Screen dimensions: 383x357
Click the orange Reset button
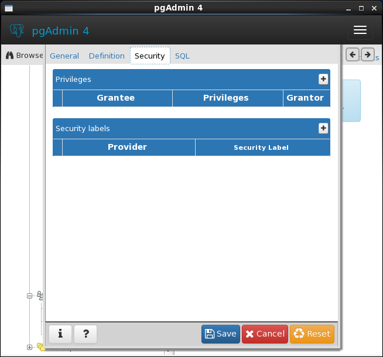click(312, 334)
